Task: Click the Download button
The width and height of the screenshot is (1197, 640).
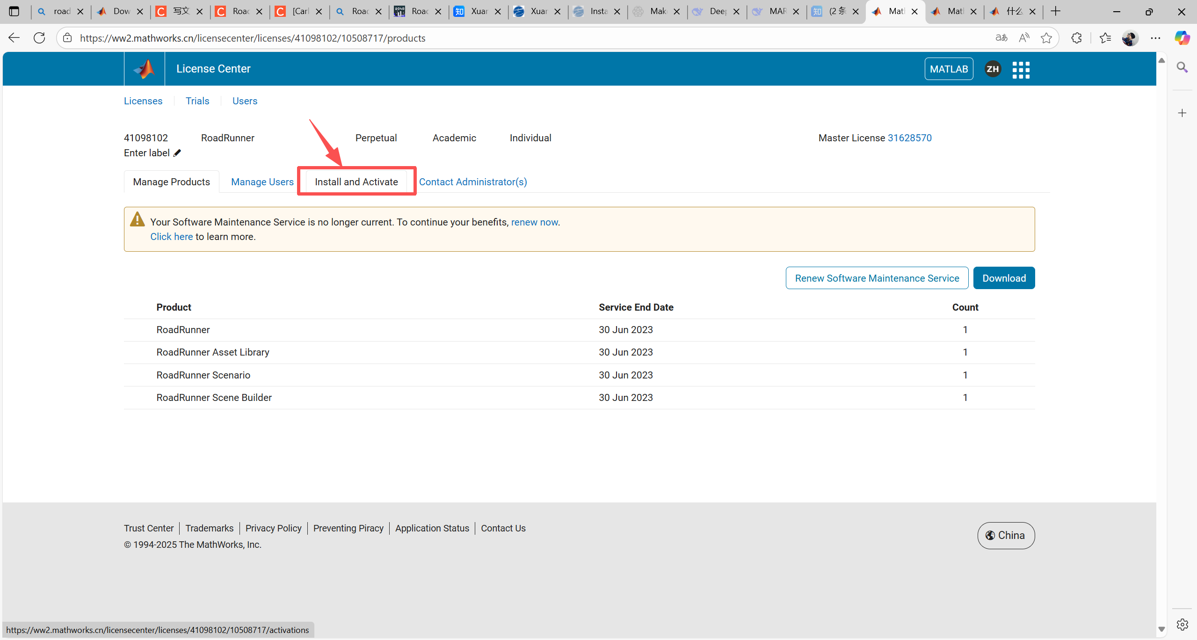Action: tap(1004, 278)
